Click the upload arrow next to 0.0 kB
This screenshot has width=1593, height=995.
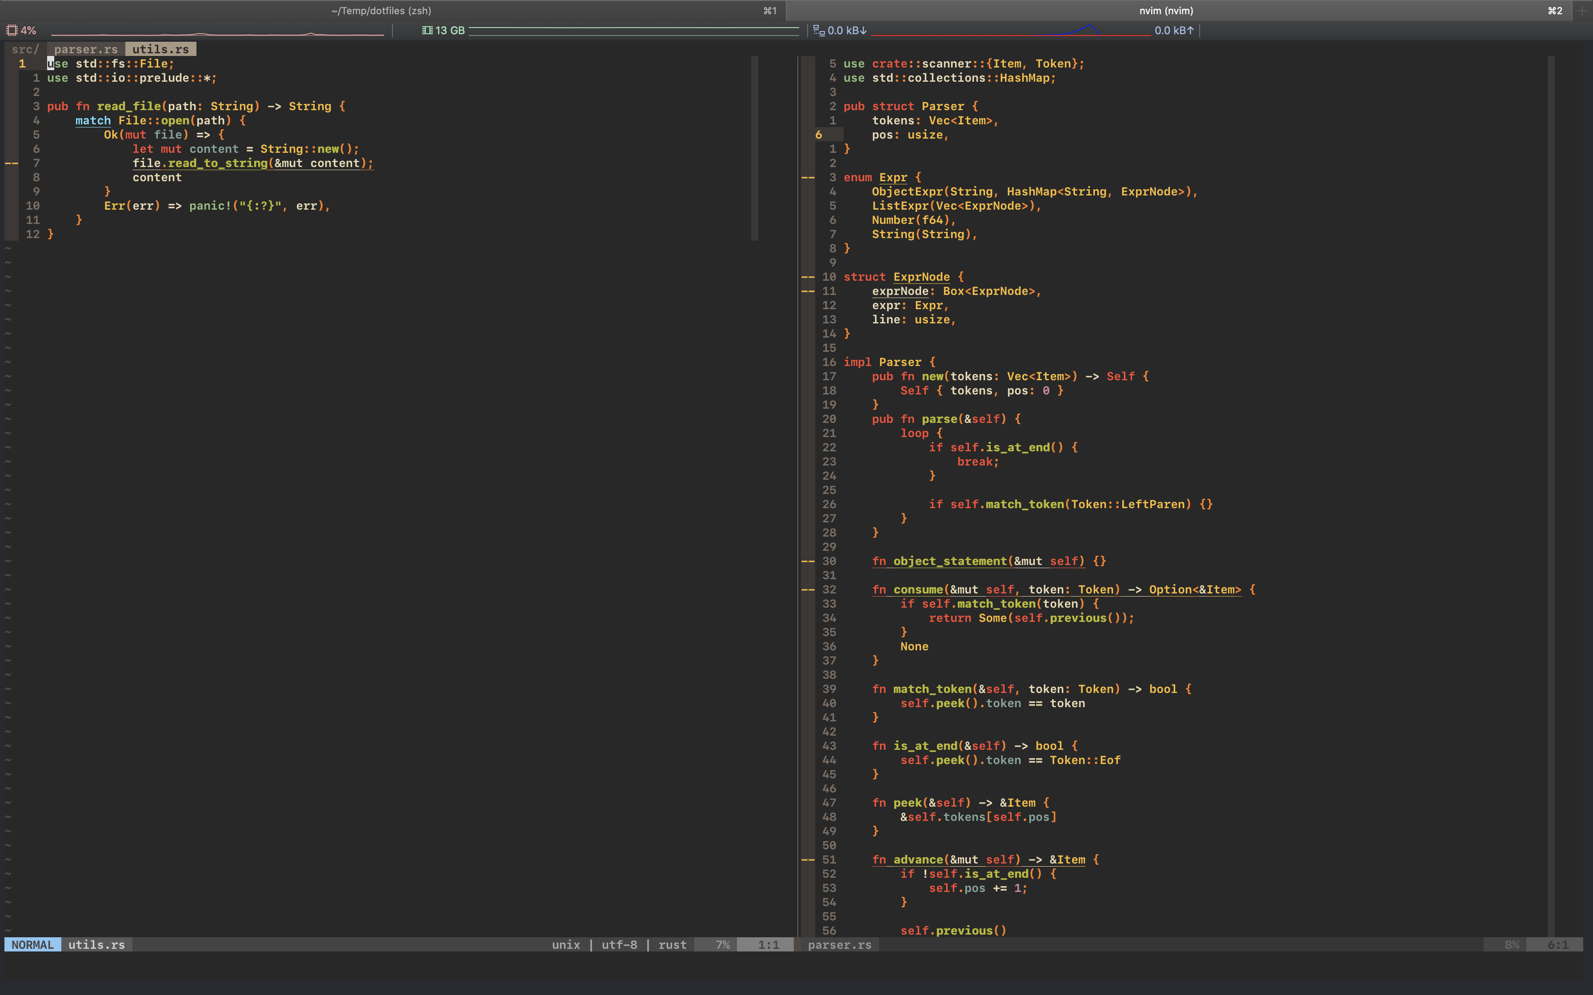pos(1190,30)
